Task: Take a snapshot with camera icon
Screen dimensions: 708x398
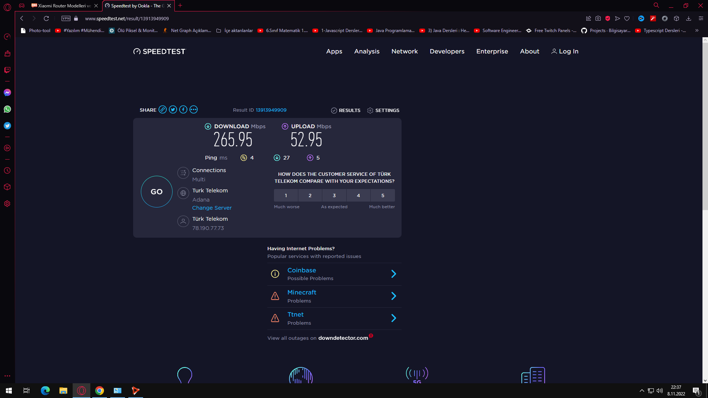Action: pos(598,18)
